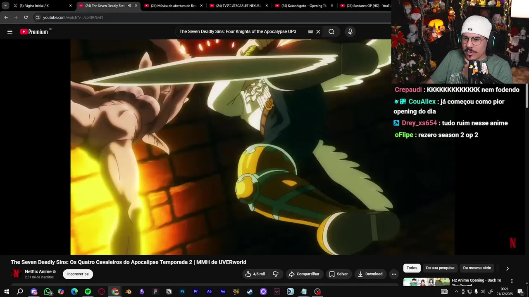Screen dimensions: 529x297
Task: Close the SCARLET NEXUS tab
Action: 267,6
